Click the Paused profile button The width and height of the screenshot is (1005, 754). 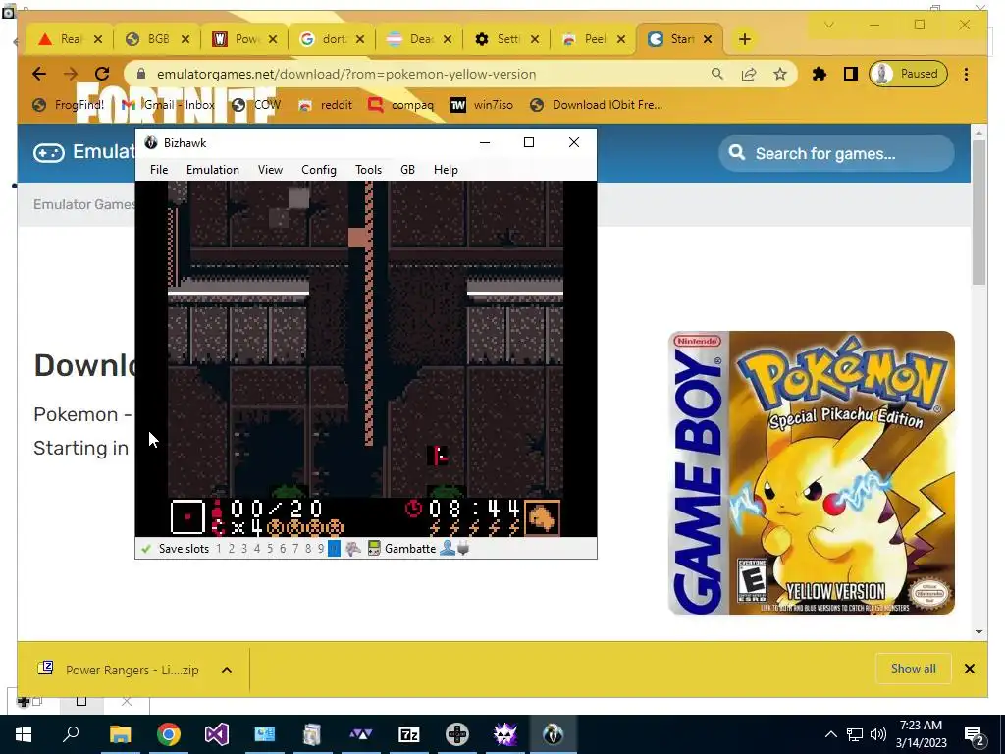coord(908,74)
